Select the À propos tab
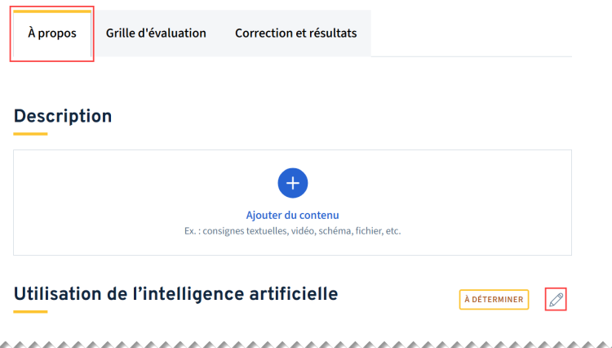The height and width of the screenshot is (348, 612). pos(52,33)
